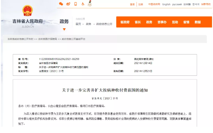This screenshot has height=133, width=213.
Task: Switch language to English
Action: pyautogui.click(x=166, y=4)
